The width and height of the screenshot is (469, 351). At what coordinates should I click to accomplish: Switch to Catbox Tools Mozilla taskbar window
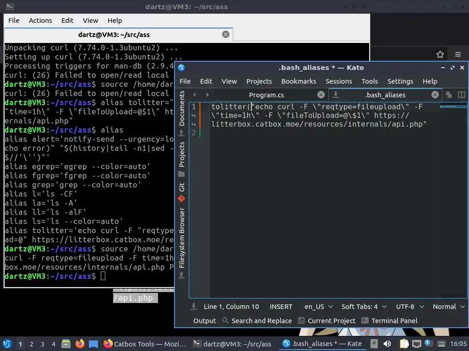(x=145, y=344)
